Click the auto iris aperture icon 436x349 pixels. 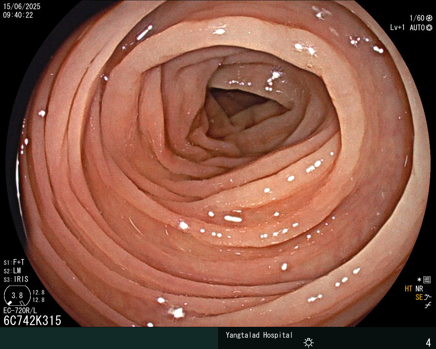429,28
